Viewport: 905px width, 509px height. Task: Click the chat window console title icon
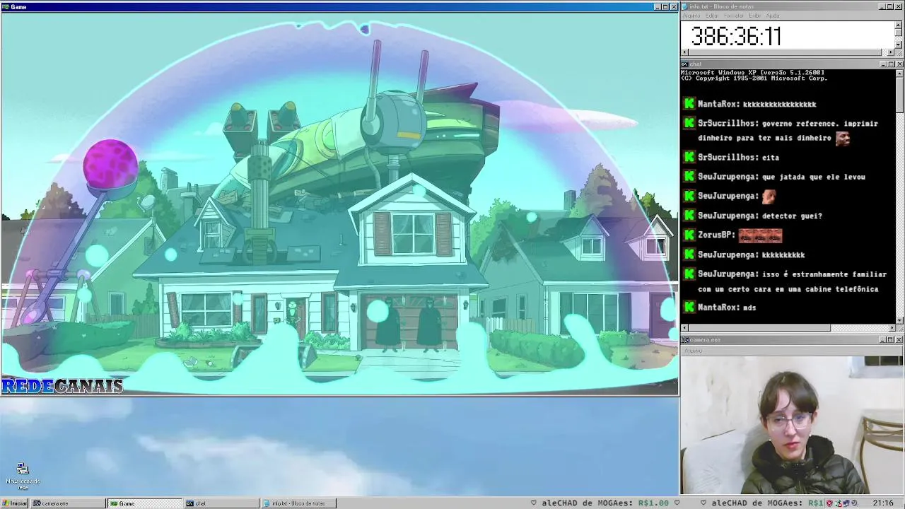click(685, 64)
